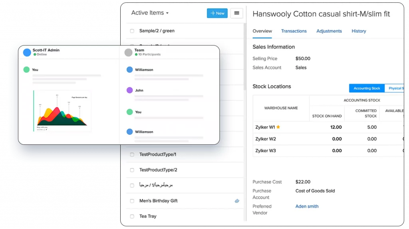Toggle stock view to Accounting Stock
This screenshot has height=229, width=409.
click(x=367, y=88)
